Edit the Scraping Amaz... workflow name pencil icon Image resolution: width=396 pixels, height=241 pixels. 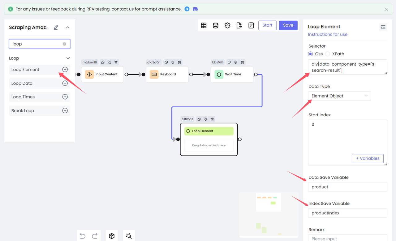[56, 28]
